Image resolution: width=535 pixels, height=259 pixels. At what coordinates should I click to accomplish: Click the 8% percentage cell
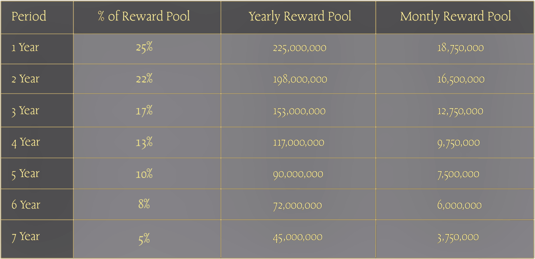click(144, 204)
